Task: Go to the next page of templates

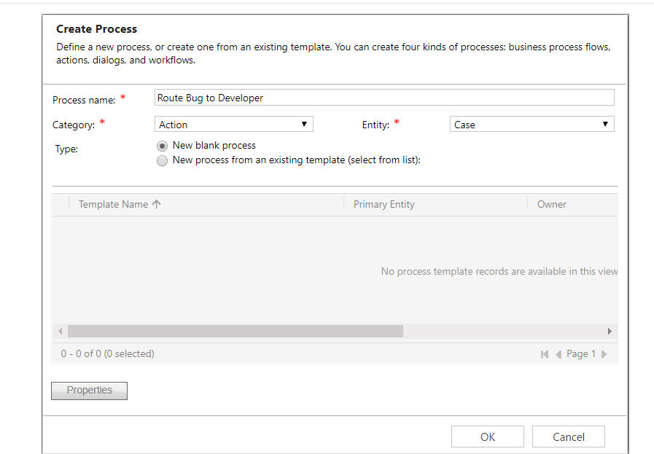Action: click(x=604, y=354)
